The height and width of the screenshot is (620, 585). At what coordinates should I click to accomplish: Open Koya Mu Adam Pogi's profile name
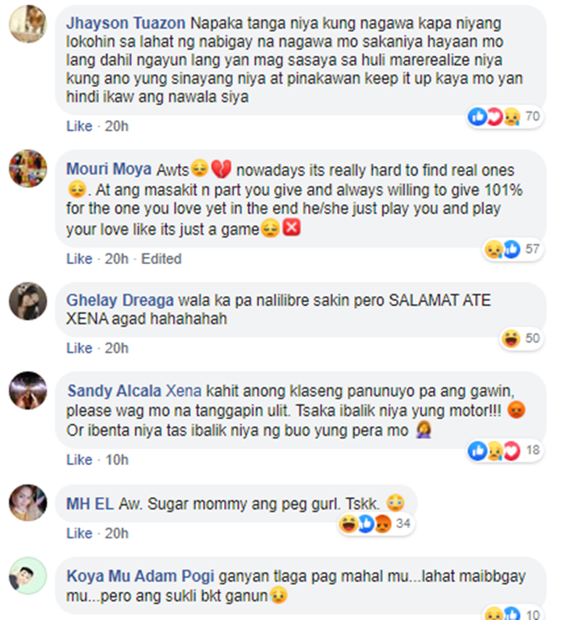pos(140,576)
